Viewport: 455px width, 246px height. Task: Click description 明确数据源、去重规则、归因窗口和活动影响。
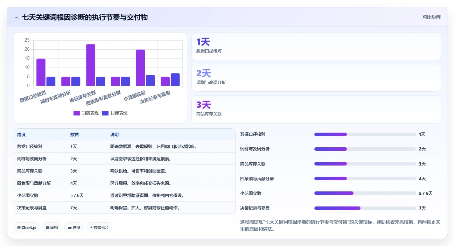click(153, 147)
